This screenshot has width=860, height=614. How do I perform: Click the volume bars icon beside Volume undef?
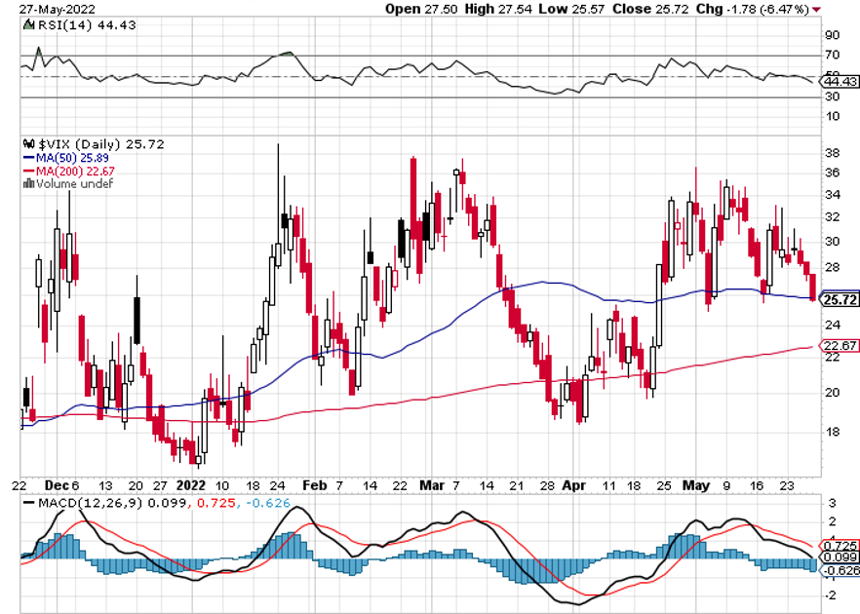(28, 183)
